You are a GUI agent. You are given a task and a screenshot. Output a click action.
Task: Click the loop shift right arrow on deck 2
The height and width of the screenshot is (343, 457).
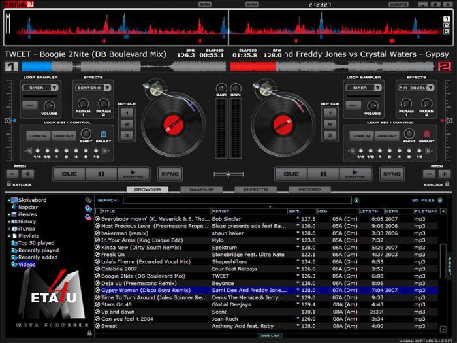(x=429, y=151)
